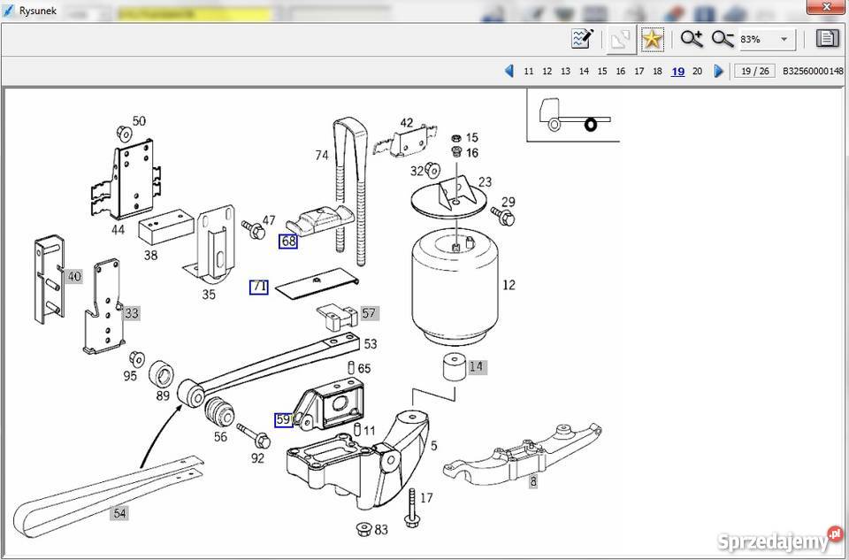Zoom in with the magnifier plus icon
The image size is (849, 560).
coord(691,39)
